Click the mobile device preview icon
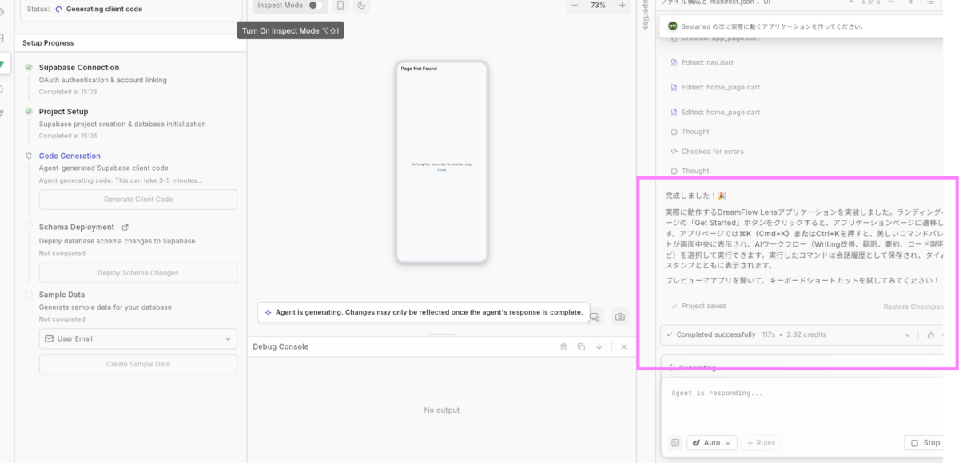Image resolution: width=959 pixels, height=463 pixels. 340,6
